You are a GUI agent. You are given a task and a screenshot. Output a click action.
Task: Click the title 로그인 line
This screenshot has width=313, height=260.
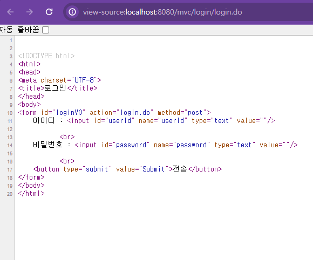(x=58, y=88)
